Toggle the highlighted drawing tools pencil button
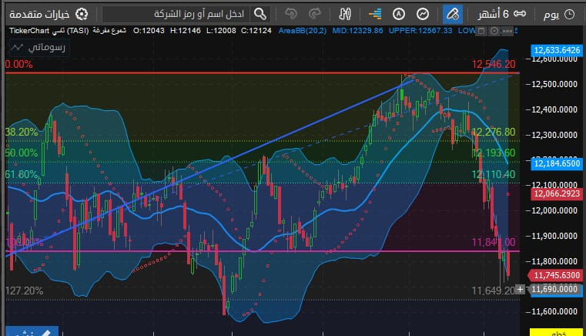This screenshot has width=586, height=336. coord(453,14)
